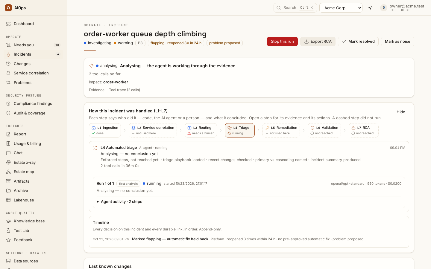Click the Usage & billing receipt icon

coord(8,144)
